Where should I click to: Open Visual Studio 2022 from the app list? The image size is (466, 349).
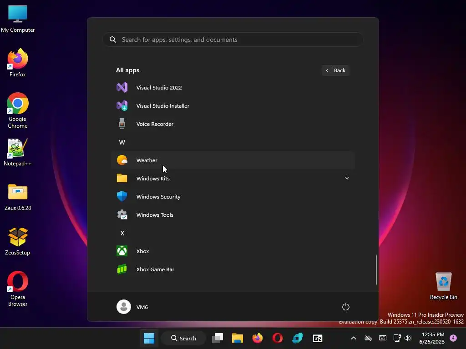(233, 88)
